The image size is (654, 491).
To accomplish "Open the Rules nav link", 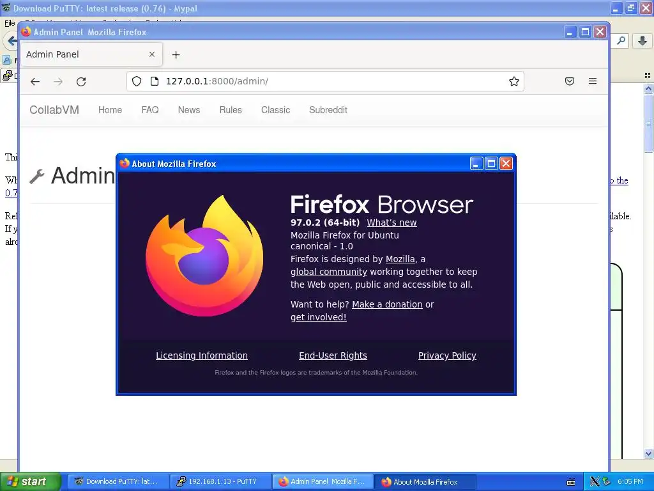I will (231, 110).
